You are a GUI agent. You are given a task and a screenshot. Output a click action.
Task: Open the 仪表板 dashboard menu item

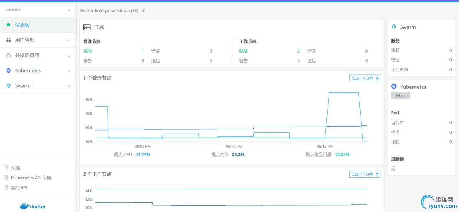[x=38, y=25]
